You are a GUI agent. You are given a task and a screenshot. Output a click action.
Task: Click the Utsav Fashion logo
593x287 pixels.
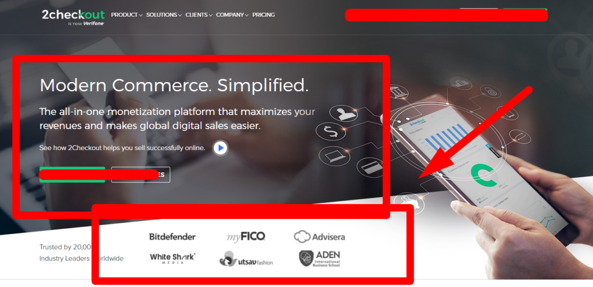tap(246, 259)
